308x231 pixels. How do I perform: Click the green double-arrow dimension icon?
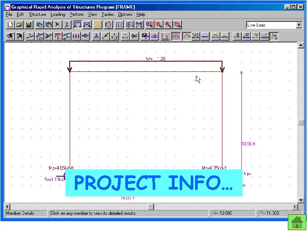(x=125, y=36)
